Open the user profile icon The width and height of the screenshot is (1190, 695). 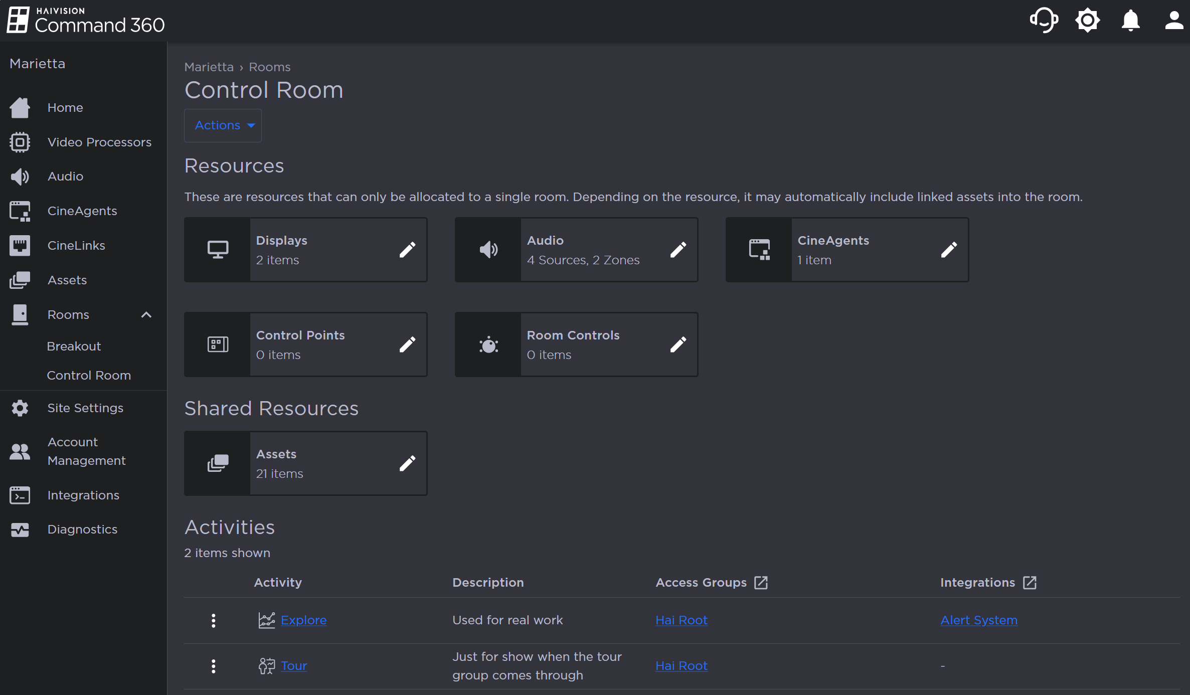tap(1173, 21)
